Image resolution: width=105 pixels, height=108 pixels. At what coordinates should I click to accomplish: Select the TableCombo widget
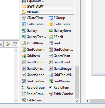[61, 94]
